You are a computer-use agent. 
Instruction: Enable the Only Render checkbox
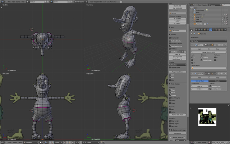(x=170, y=38)
